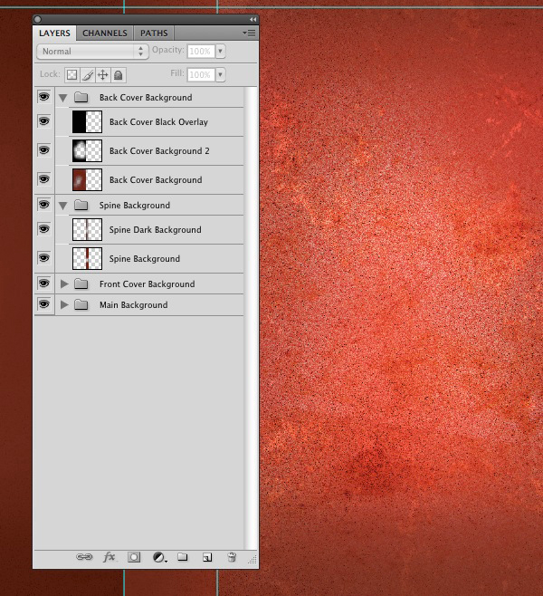Open the blend mode dropdown set to Normal
543x596 pixels.
tap(92, 52)
